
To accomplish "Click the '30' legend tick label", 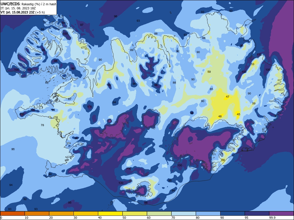I will pos(75,218).
